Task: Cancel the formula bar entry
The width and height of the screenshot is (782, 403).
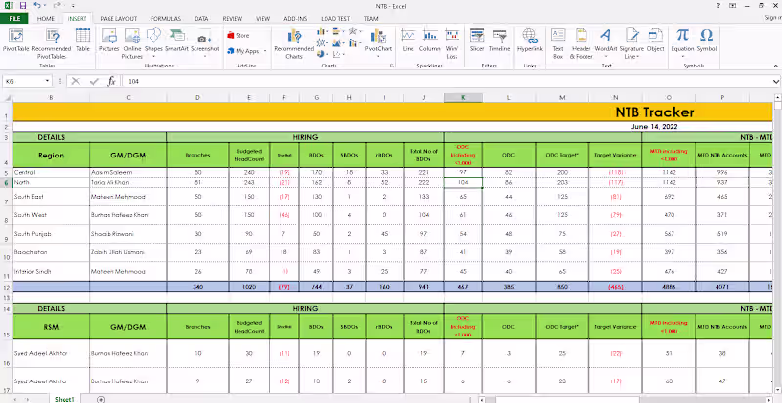Action: pyautogui.click(x=76, y=81)
